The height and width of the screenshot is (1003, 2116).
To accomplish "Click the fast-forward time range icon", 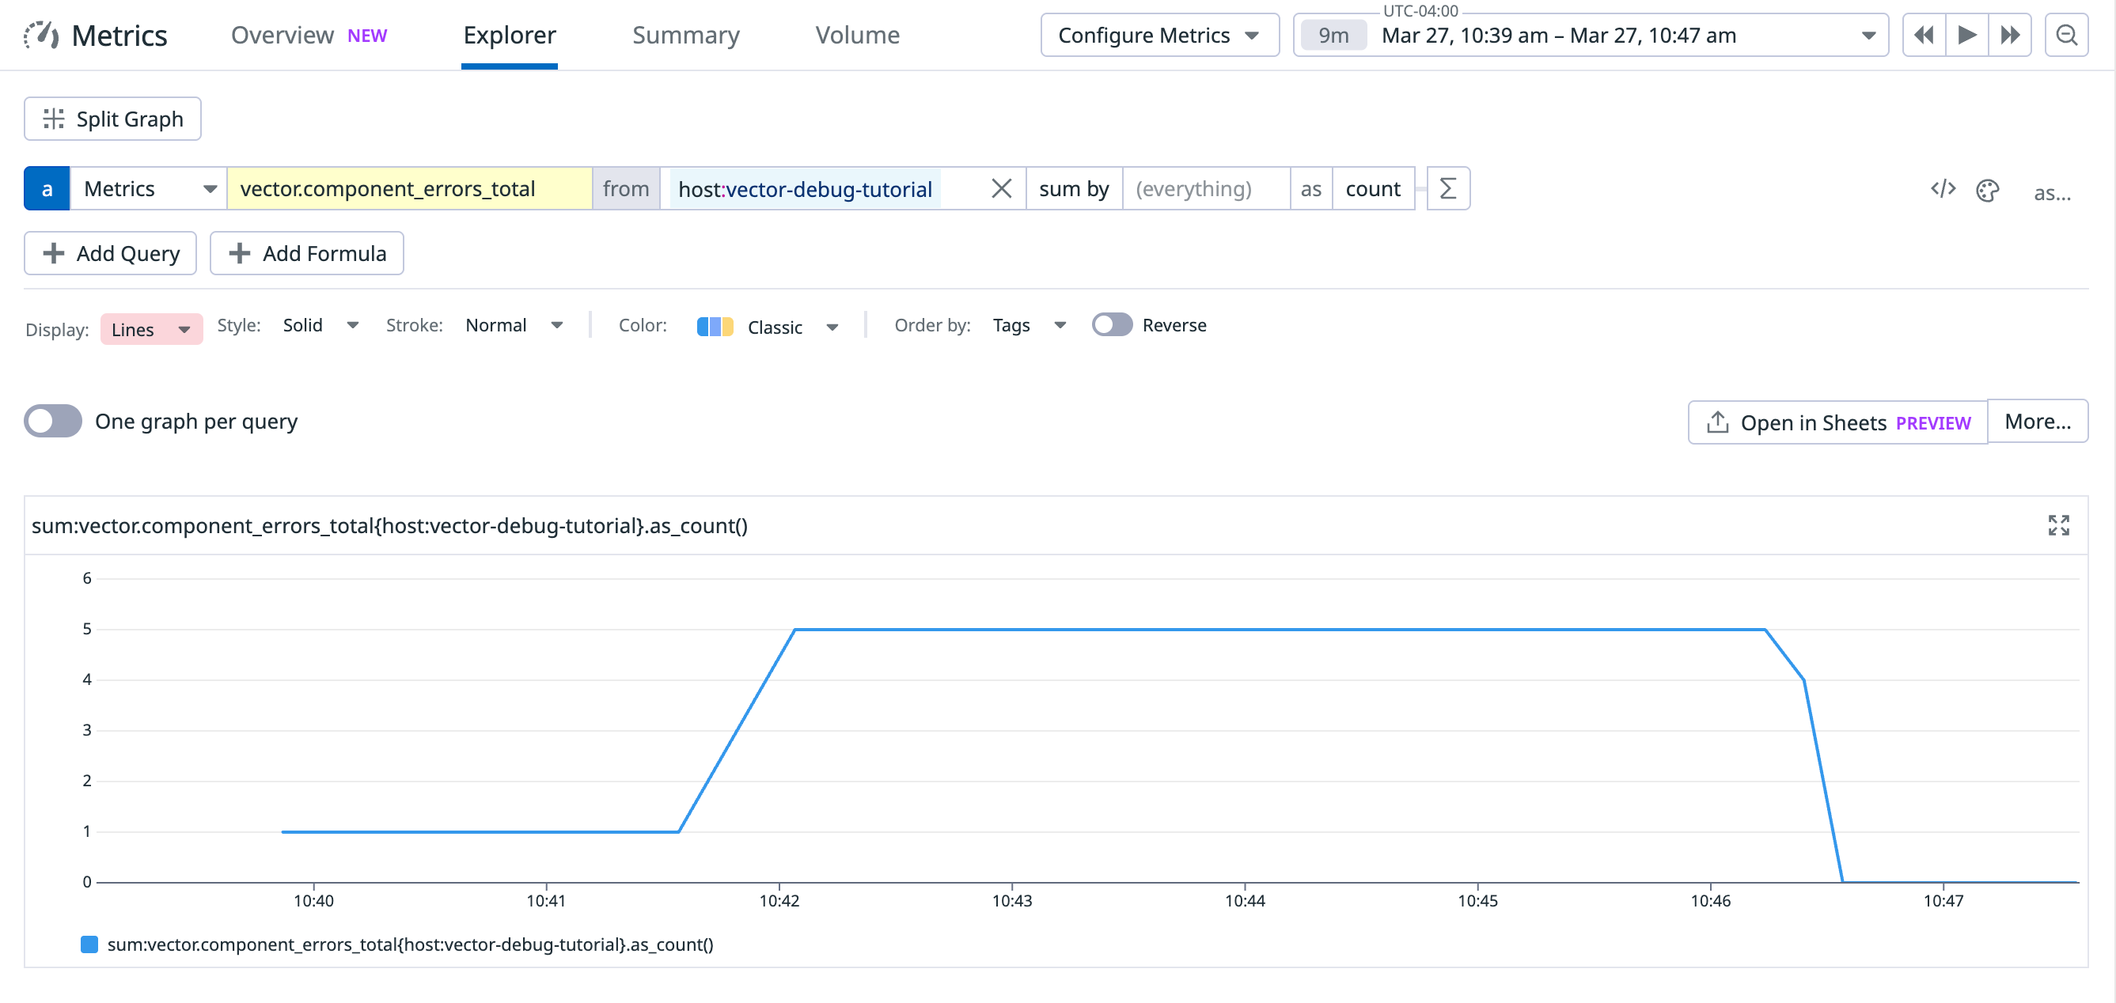I will 2009,36.
